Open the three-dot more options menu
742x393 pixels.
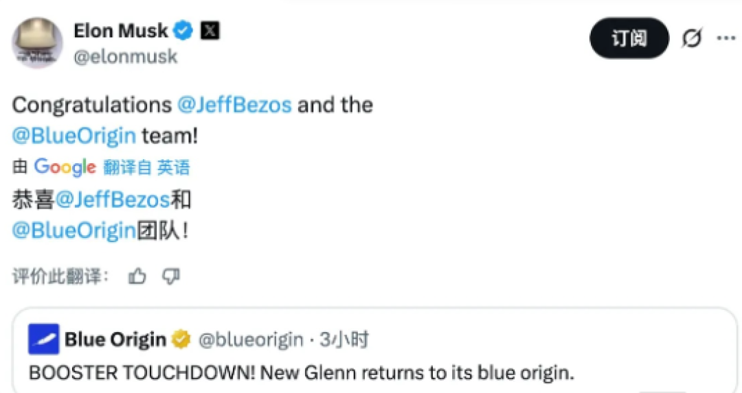[726, 38]
